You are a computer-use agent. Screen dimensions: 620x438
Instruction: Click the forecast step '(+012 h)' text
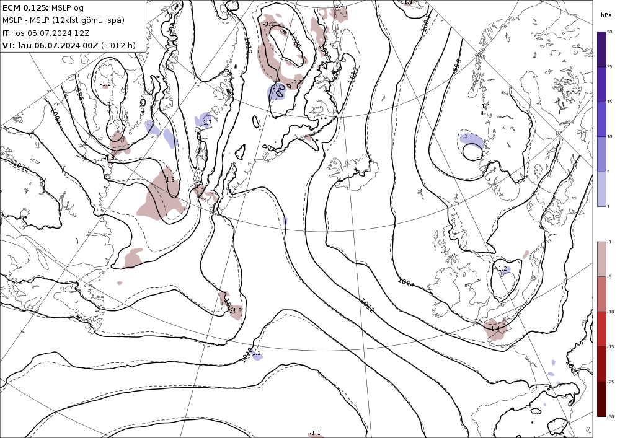[x=118, y=45]
